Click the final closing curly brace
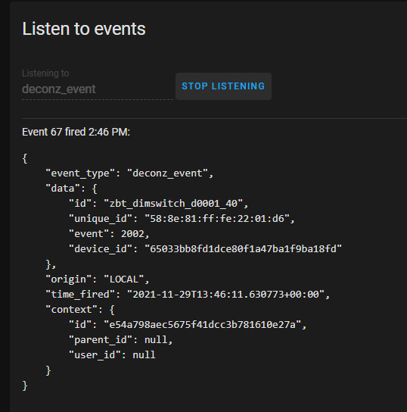 (x=25, y=386)
